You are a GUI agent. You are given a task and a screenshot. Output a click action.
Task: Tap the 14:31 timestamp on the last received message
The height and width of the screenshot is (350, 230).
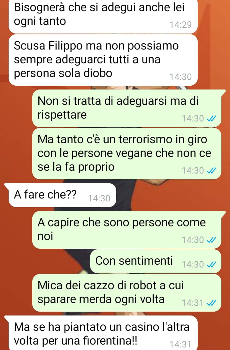(181, 345)
